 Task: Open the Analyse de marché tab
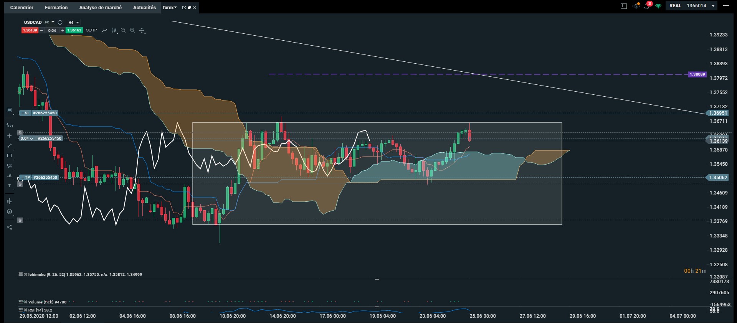(x=100, y=7)
